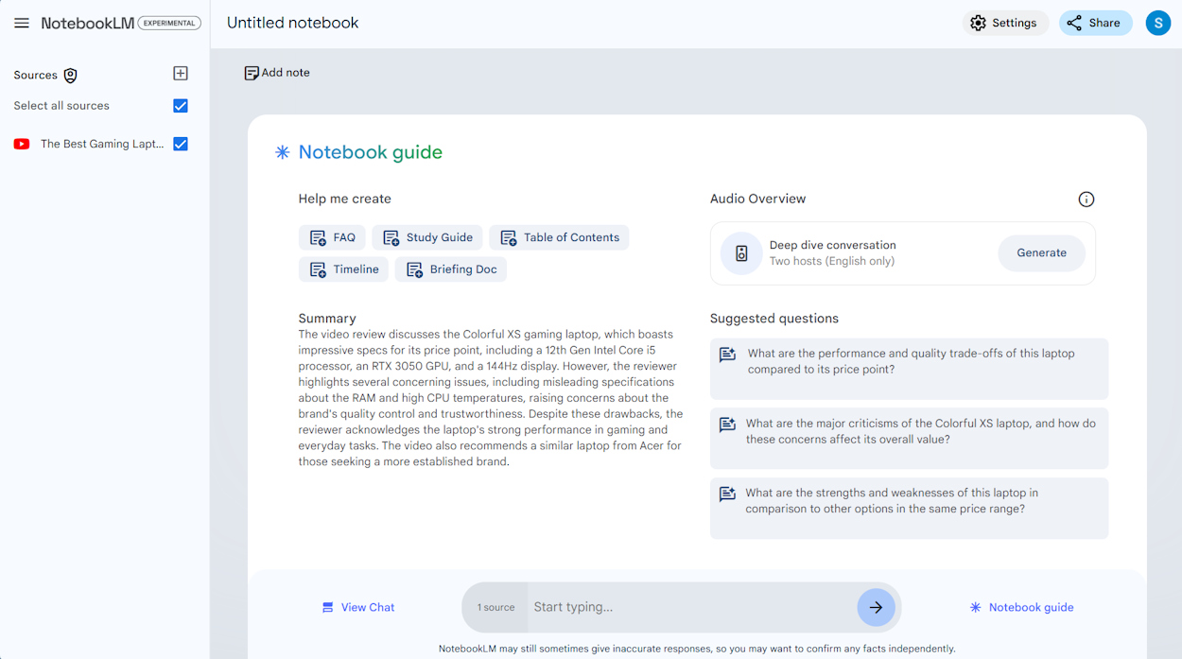Click the Sources shield icon
Screen dimensions: 1182x659
[70, 76]
